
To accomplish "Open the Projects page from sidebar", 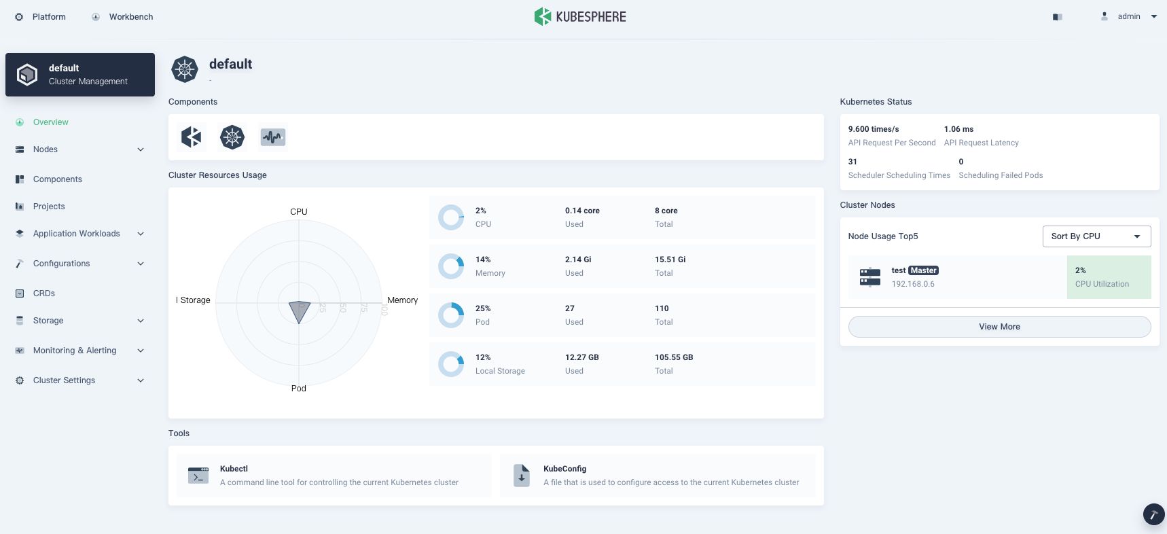I will (x=49, y=207).
